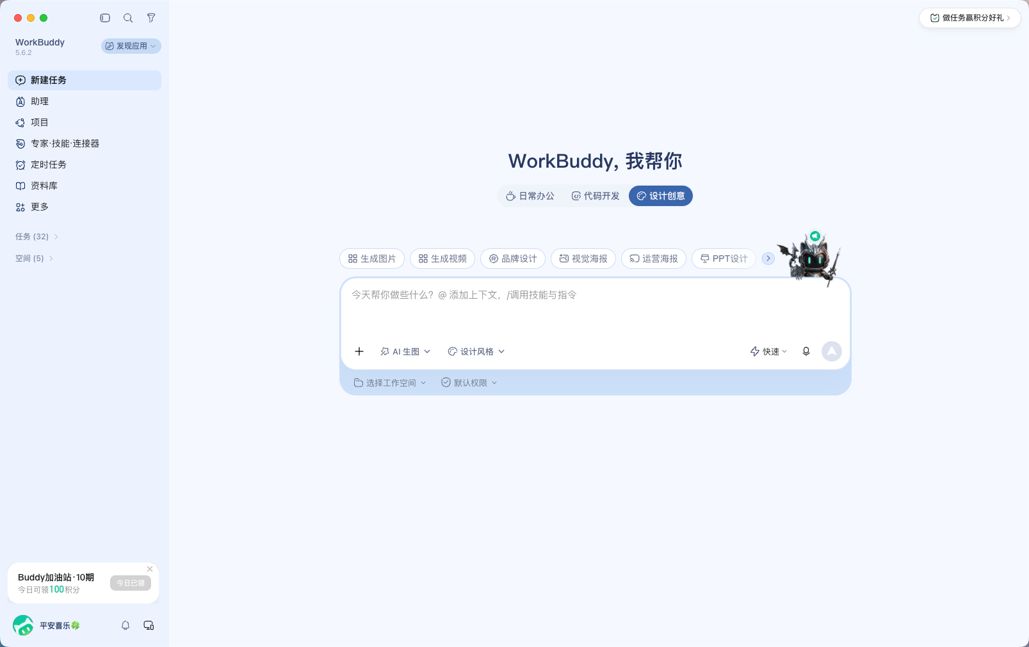Focus the task prompt input field
Image resolution: width=1029 pixels, height=647 pixels.
pos(596,307)
